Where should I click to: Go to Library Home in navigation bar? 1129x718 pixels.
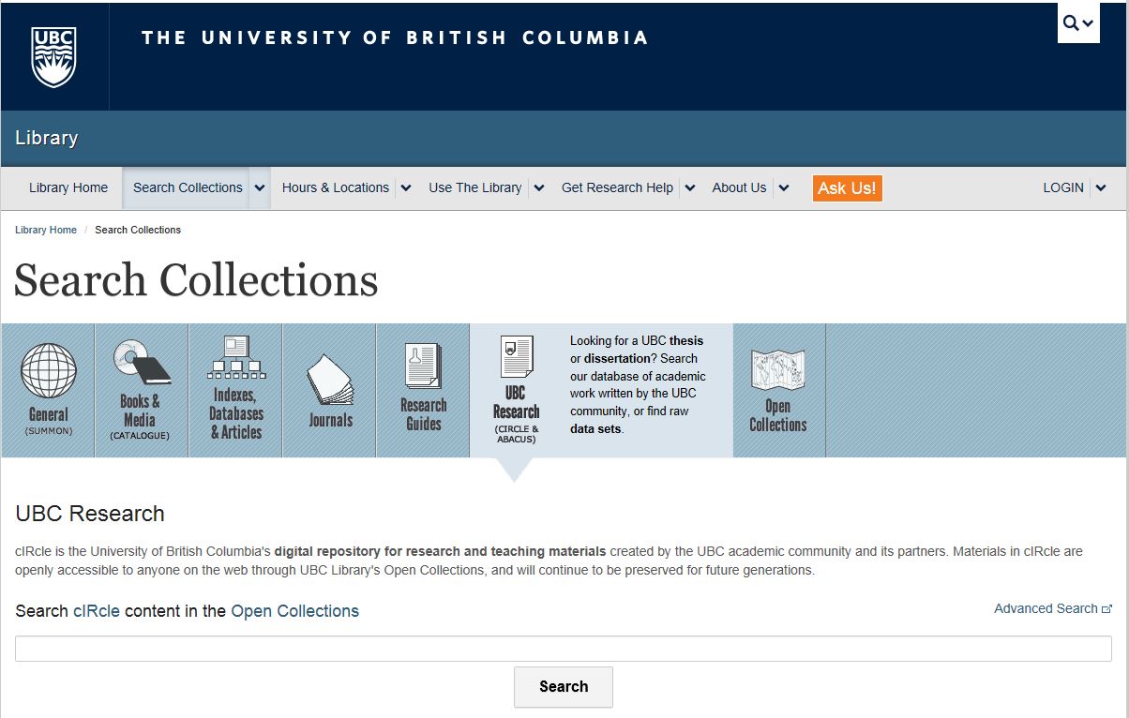pos(68,187)
